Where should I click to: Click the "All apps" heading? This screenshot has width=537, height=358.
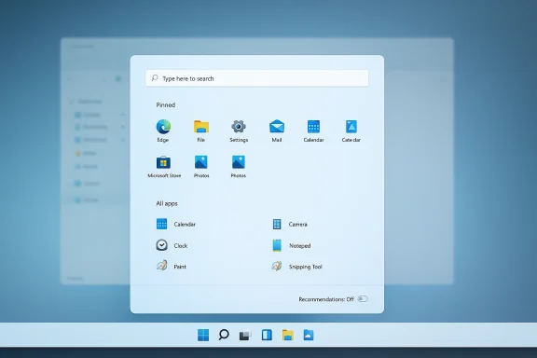click(x=167, y=203)
